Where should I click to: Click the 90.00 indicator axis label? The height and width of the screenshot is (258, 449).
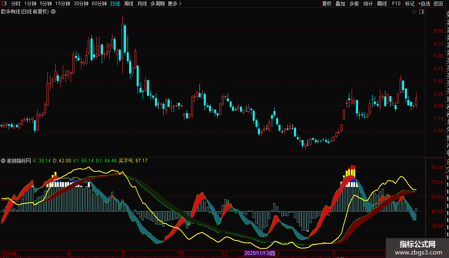coord(437,168)
